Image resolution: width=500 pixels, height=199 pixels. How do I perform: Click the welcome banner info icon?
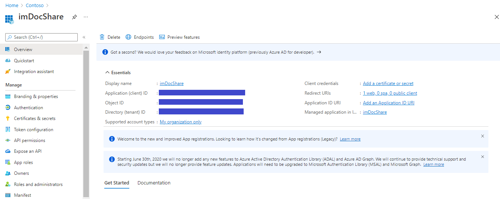(112, 139)
